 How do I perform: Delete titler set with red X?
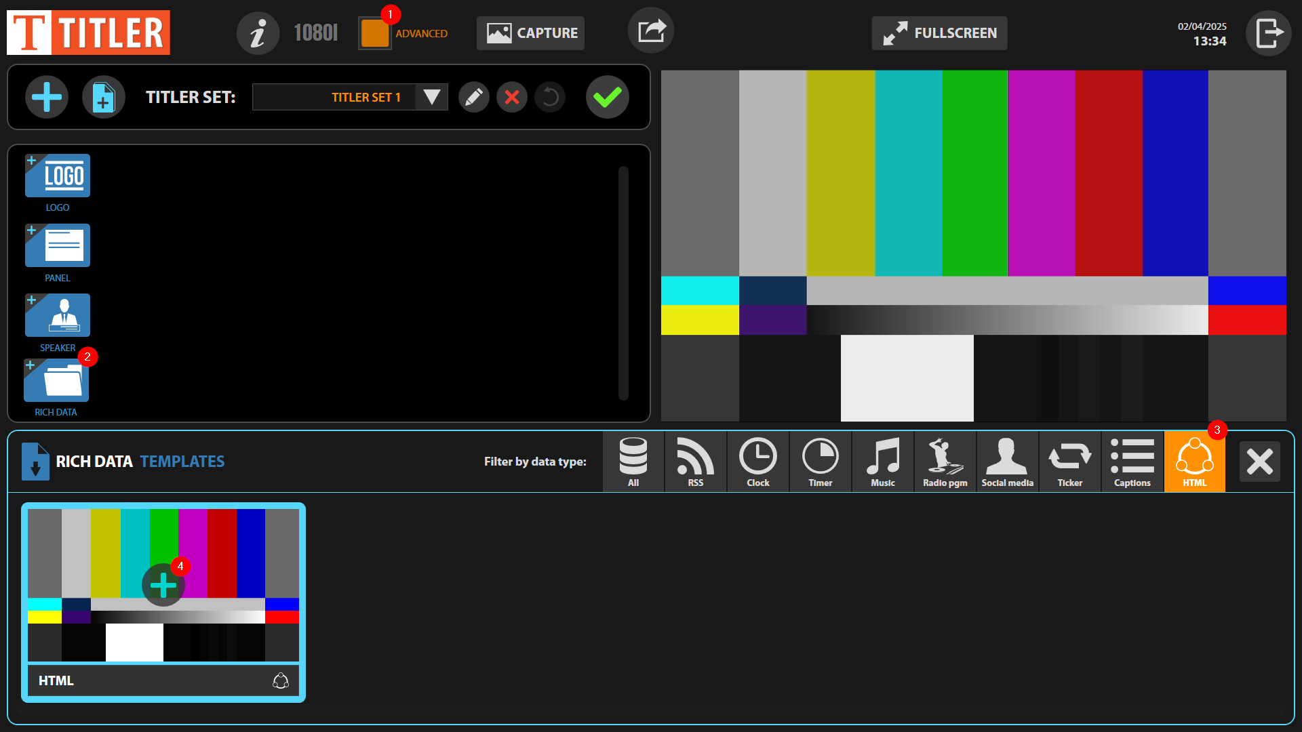(512, 97)
